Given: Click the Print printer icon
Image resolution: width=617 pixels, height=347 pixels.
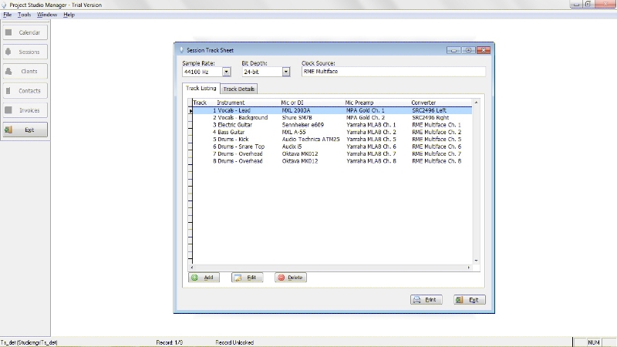Looking at the screenshot, I should [416, 300].
